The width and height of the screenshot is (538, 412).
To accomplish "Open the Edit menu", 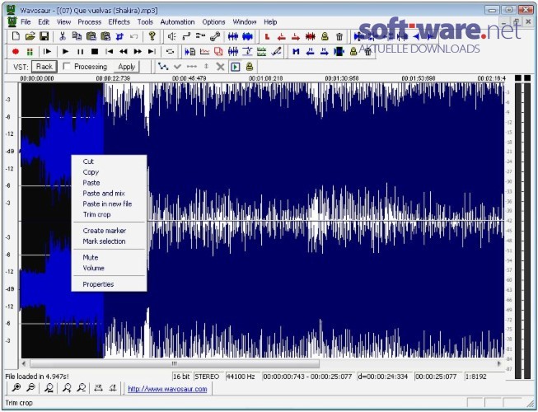I will (44, 22).
